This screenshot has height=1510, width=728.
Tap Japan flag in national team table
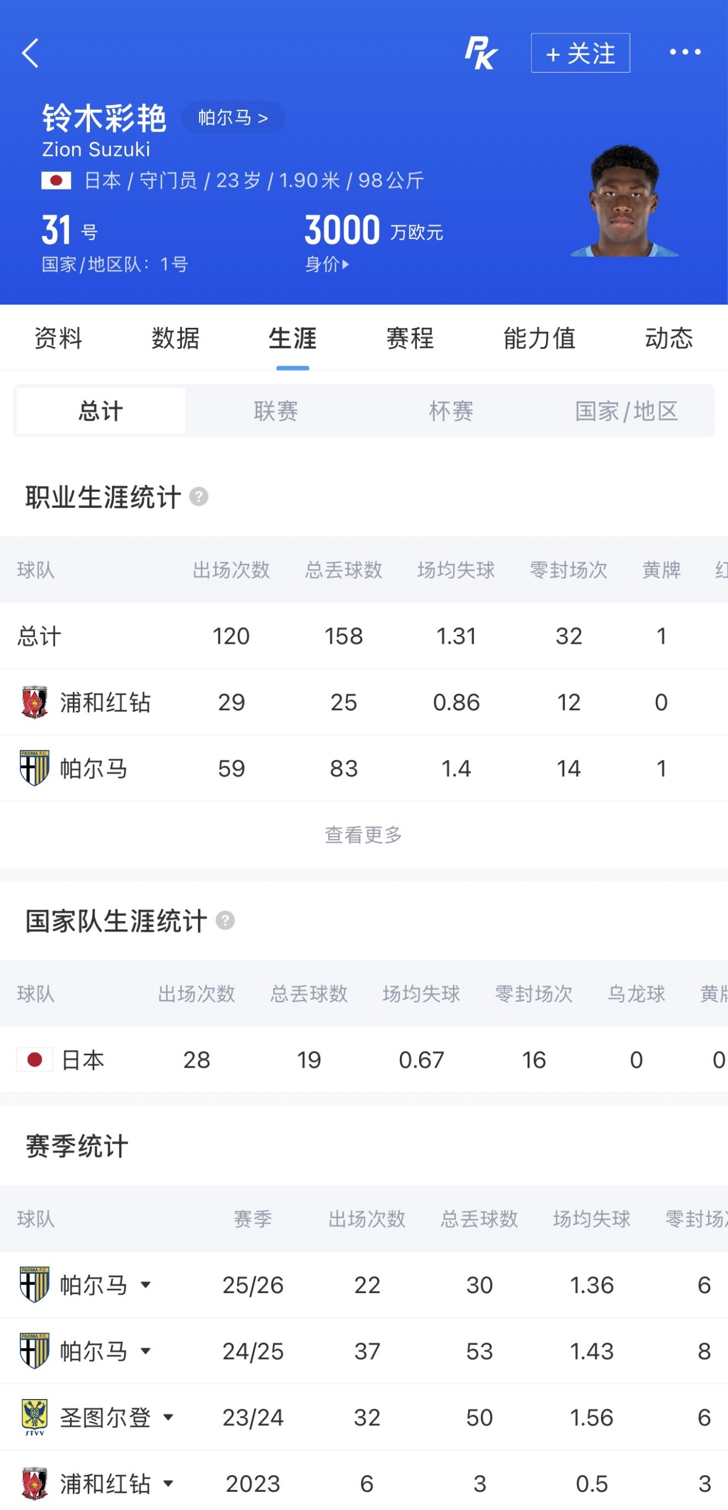(35, 1060)
